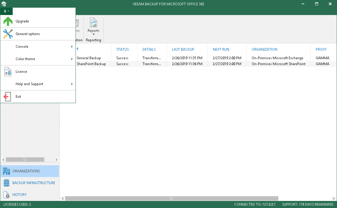Click Success status of SharePoint Backup
Viewport: 337px width, 208px height.
click(x=122, y=64)
